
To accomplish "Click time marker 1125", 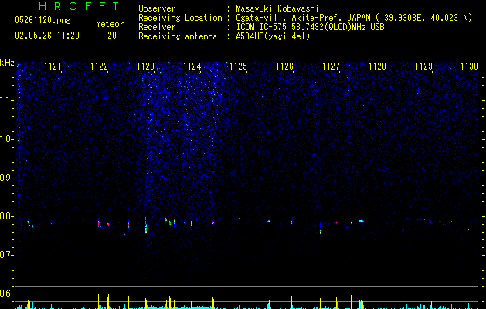I will 238,66.
